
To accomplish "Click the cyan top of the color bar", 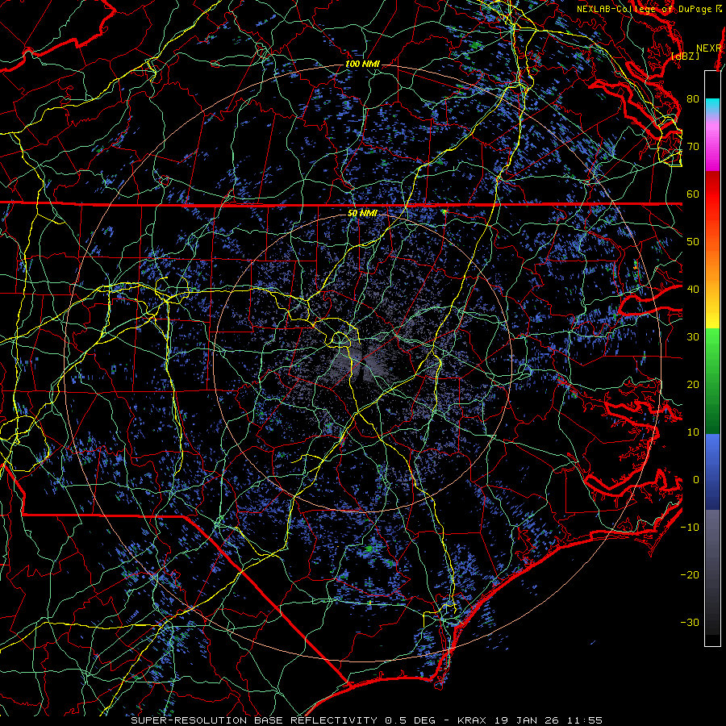I will click(712, 104).
